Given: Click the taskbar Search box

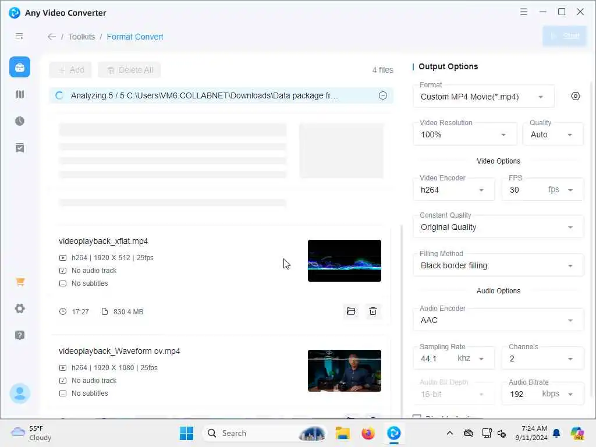Looking at the screenshot, I should (265, 433).
